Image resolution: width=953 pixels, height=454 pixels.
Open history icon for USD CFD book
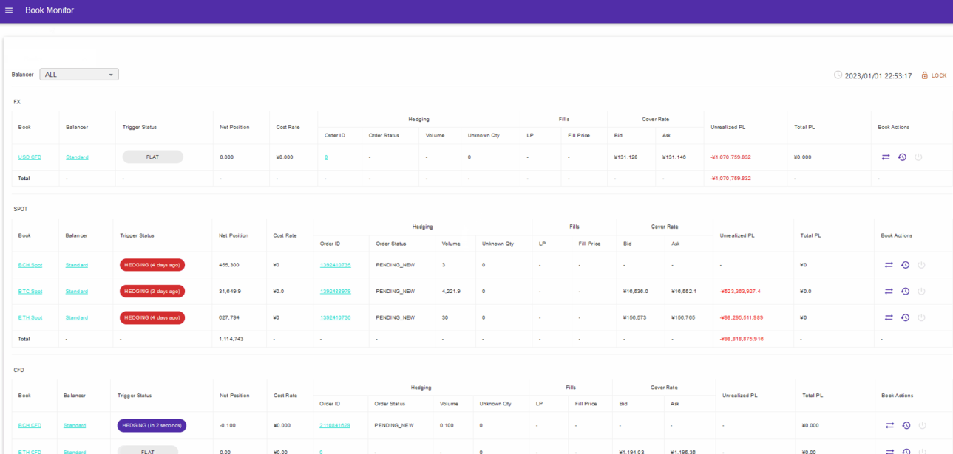tap(902, 157)
